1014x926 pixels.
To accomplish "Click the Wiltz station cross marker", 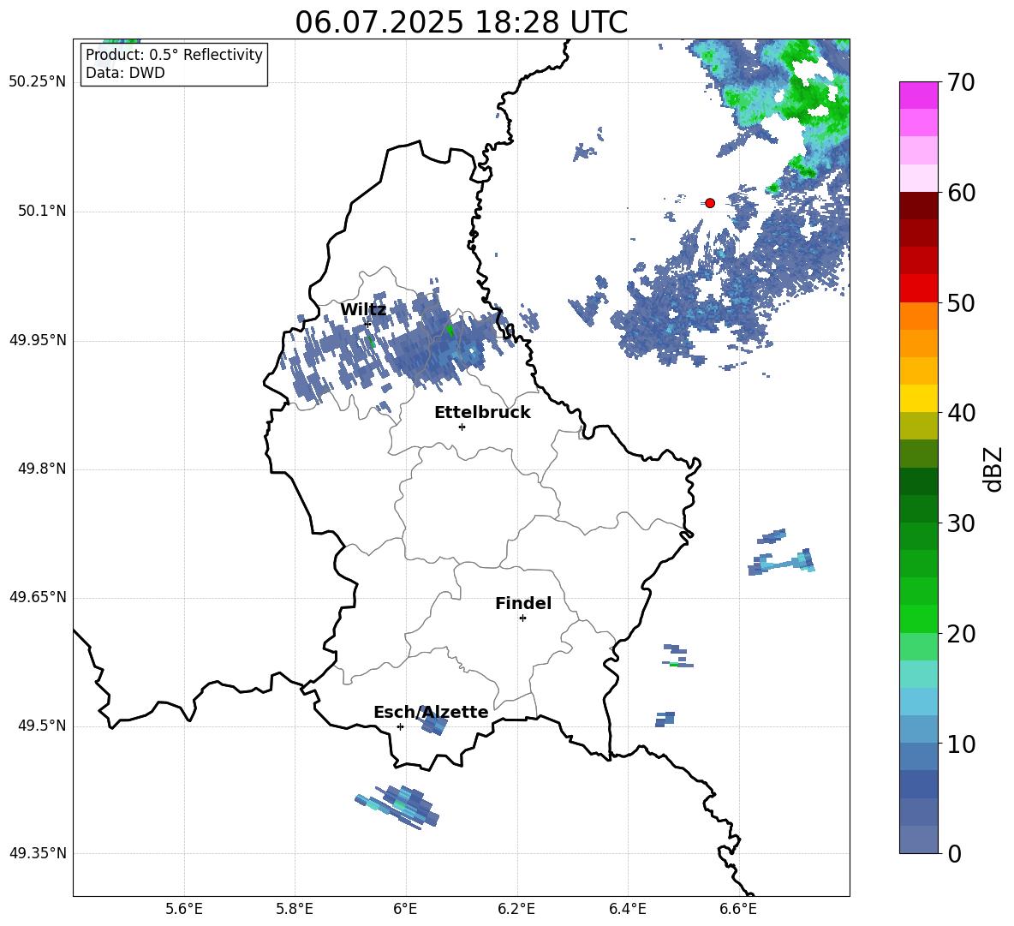I will pos(367,324).
